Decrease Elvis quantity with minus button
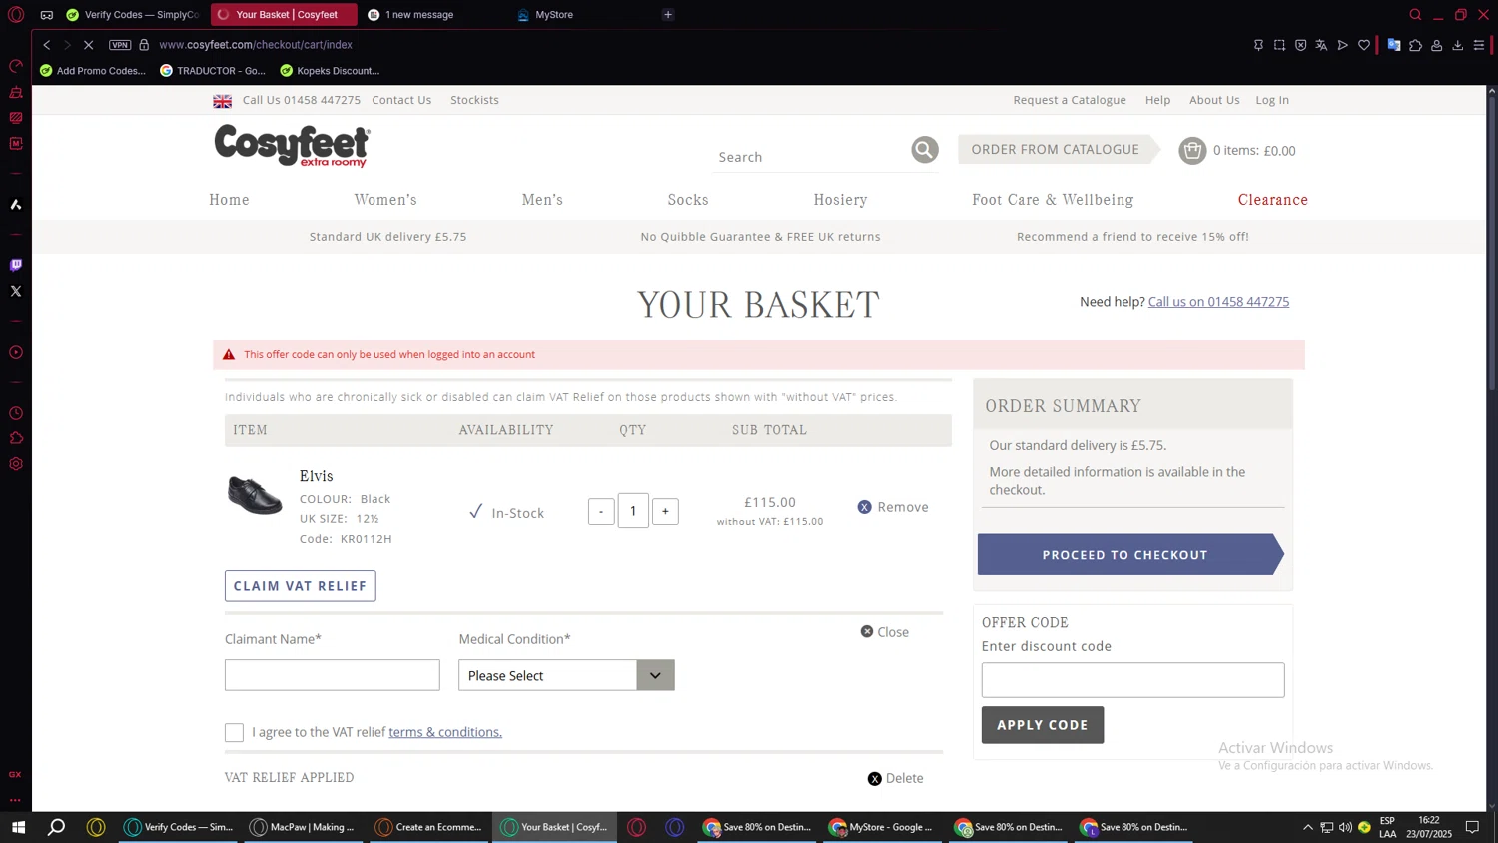 click(x=601, y=511)
